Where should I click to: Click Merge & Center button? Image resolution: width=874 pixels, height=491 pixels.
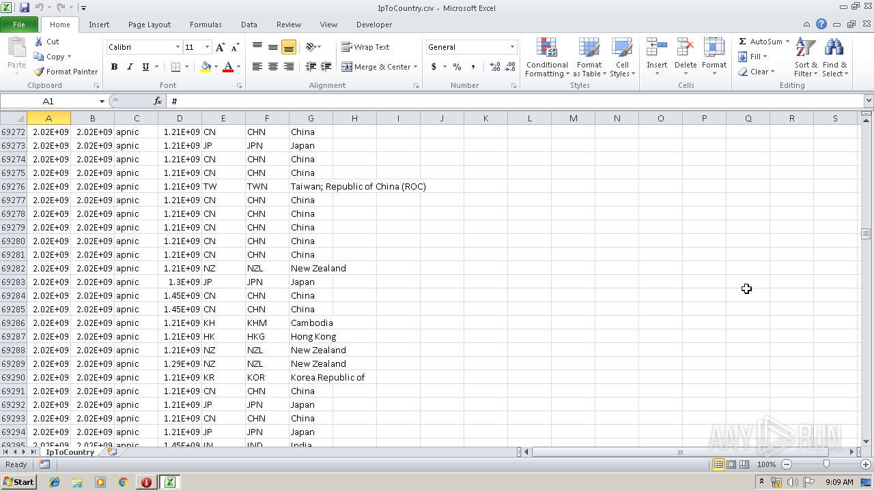[x=376, y=67]
